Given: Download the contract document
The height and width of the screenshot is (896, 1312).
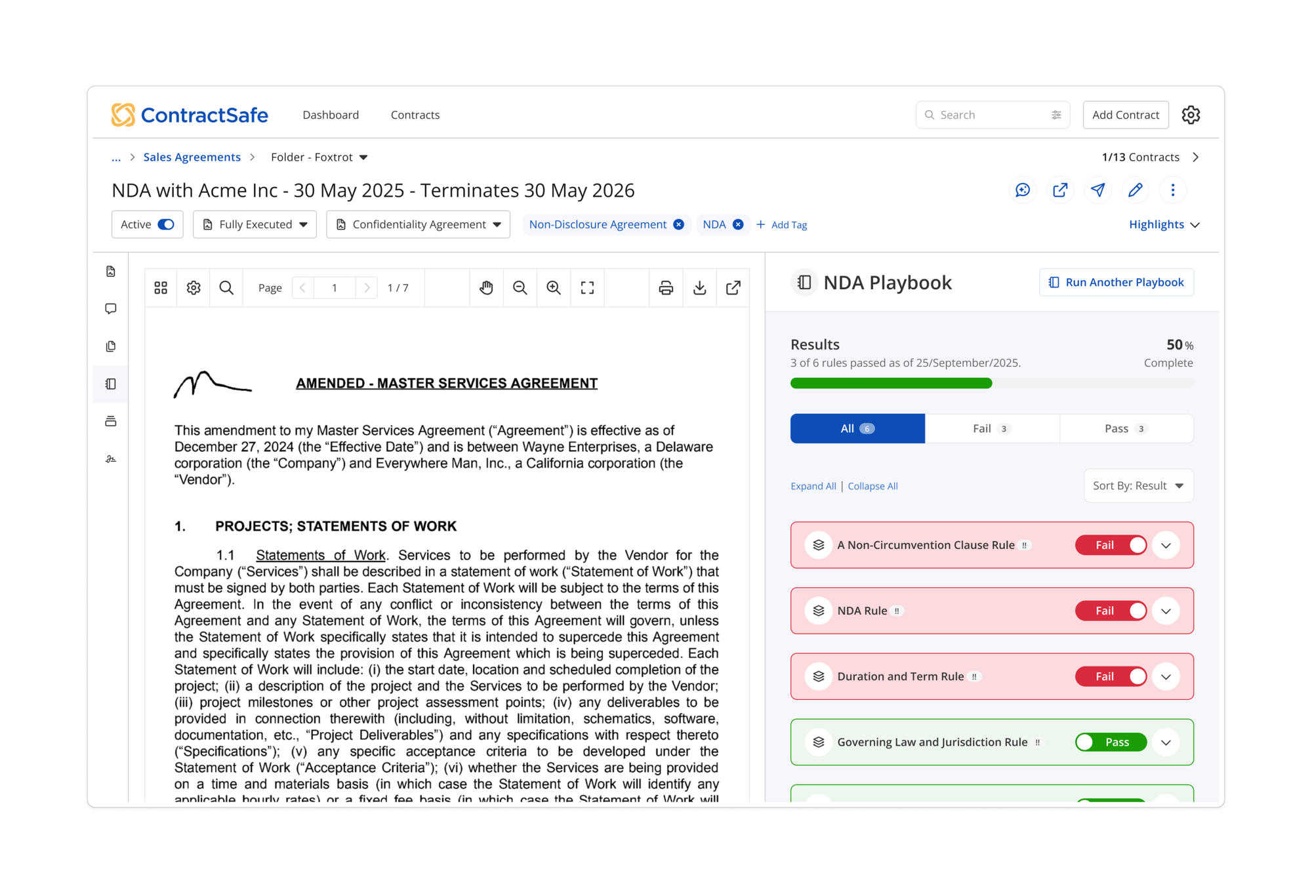Looking at the screenshot, I should coord(700,287).
